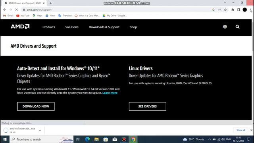Open the Chrome profile avatar
Image resolution: width=254 pixels, height=143 pixels.
[x=245, y=10]
